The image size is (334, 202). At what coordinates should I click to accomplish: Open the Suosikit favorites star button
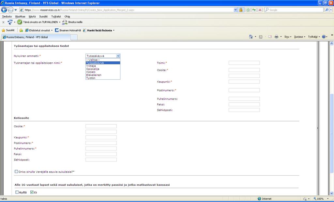(x=8, y=30)
